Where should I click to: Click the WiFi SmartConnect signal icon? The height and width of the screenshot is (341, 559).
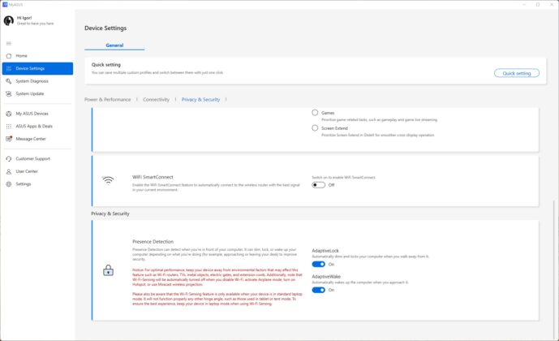(108, 180)
